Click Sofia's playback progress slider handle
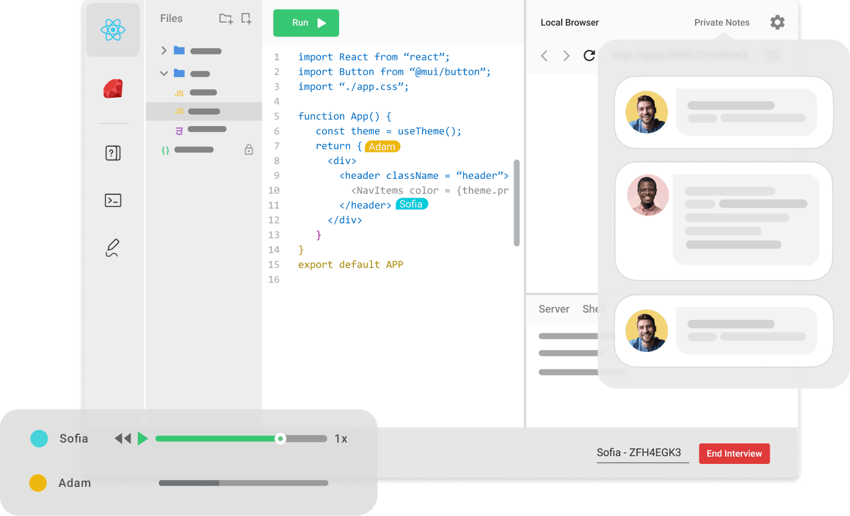 click(x=280, y=439)
